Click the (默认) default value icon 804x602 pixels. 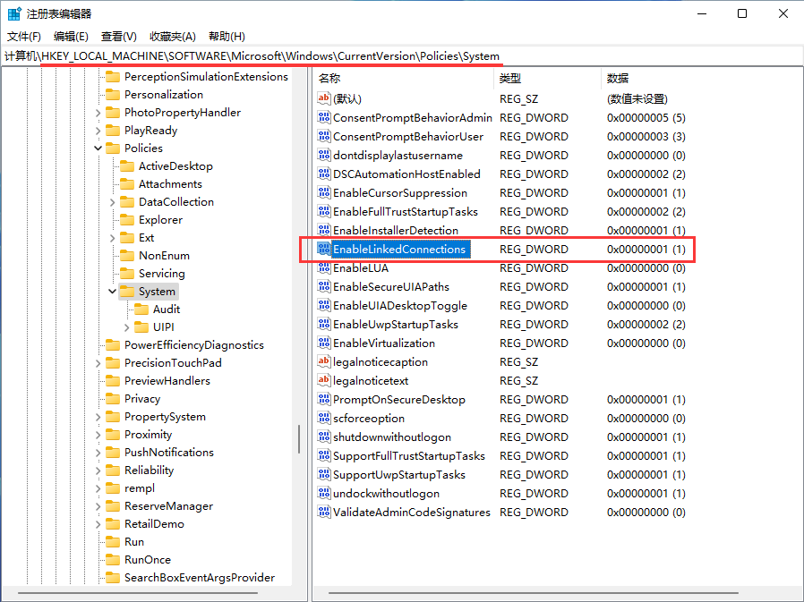coord(324,99)
